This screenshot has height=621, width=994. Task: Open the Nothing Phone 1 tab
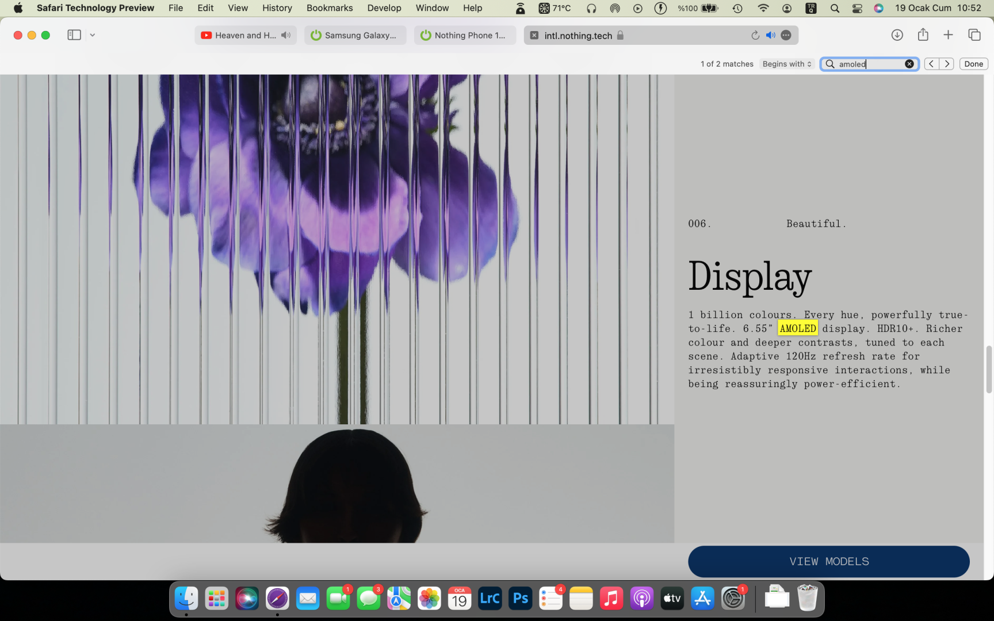coord(465,35)
